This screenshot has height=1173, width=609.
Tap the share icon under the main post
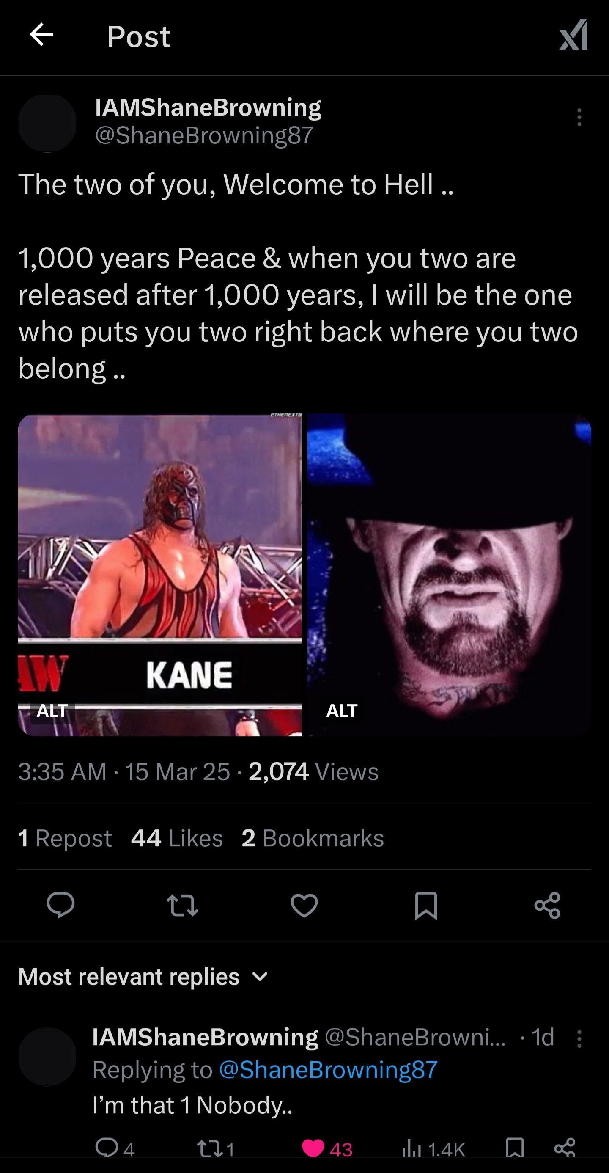(x=547, y=904)
